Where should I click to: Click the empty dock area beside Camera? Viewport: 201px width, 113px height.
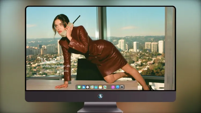[x=124, y=87]
